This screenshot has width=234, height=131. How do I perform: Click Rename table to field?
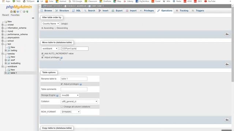coord(74,79)
